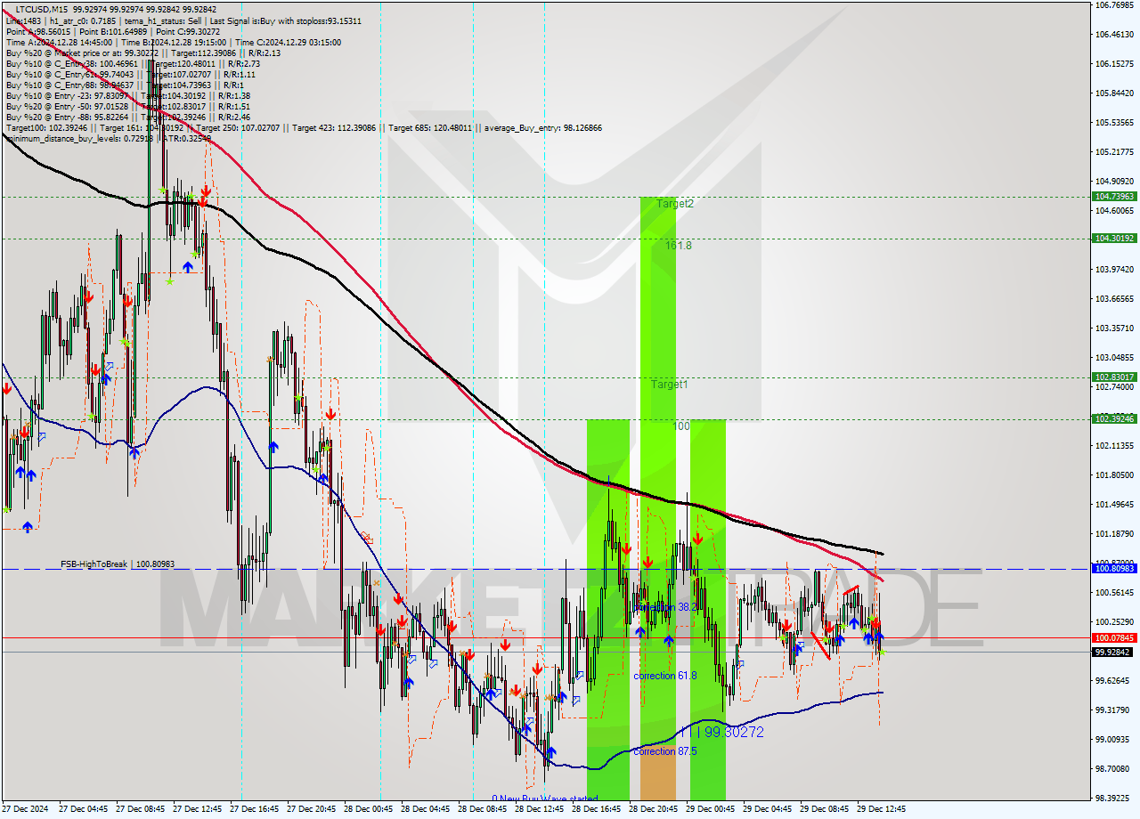Image resolution: width=1140 pixels, height=819 pixels.
Task: Click the Target2 label on the green bar
Action: point(675,204)
